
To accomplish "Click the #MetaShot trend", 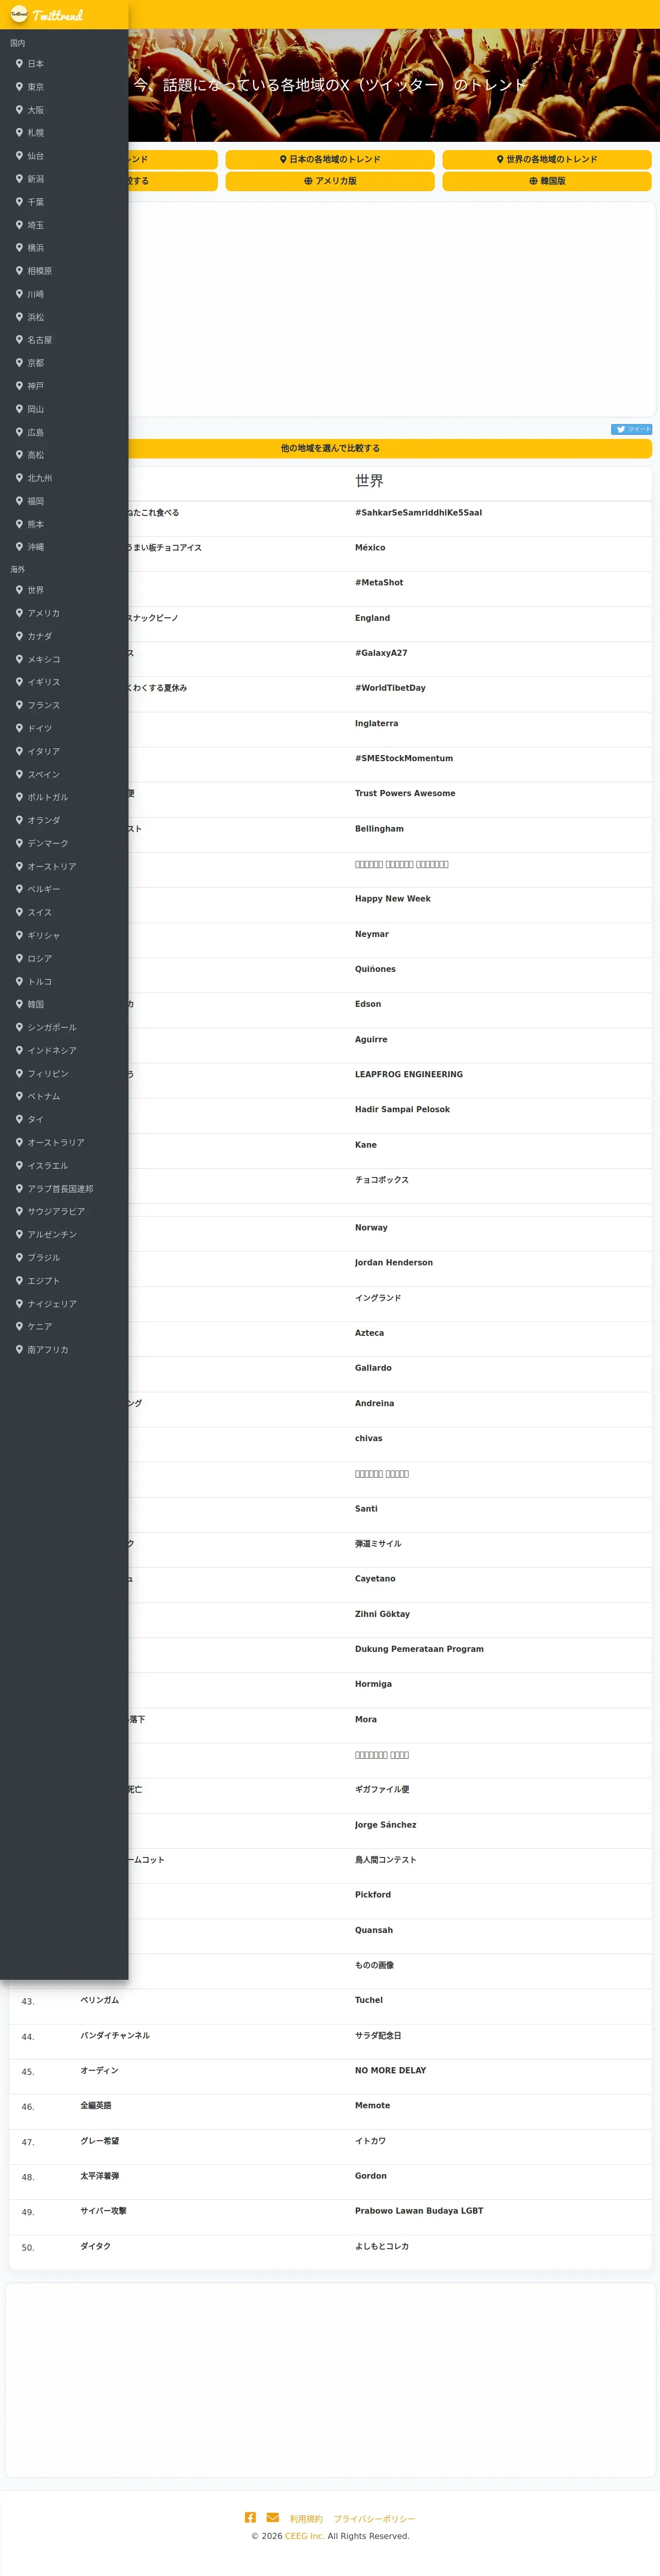I will click(x=379, y=582).
